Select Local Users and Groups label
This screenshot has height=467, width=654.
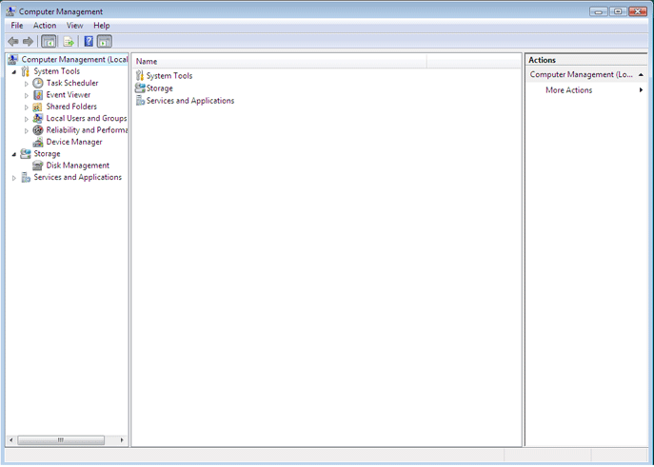(x=87, y=118)
